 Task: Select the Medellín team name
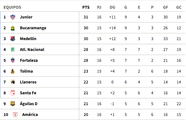28,39
